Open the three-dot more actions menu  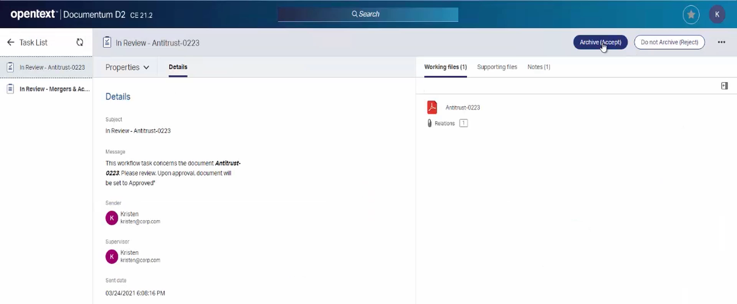click(x=721, y=42)
